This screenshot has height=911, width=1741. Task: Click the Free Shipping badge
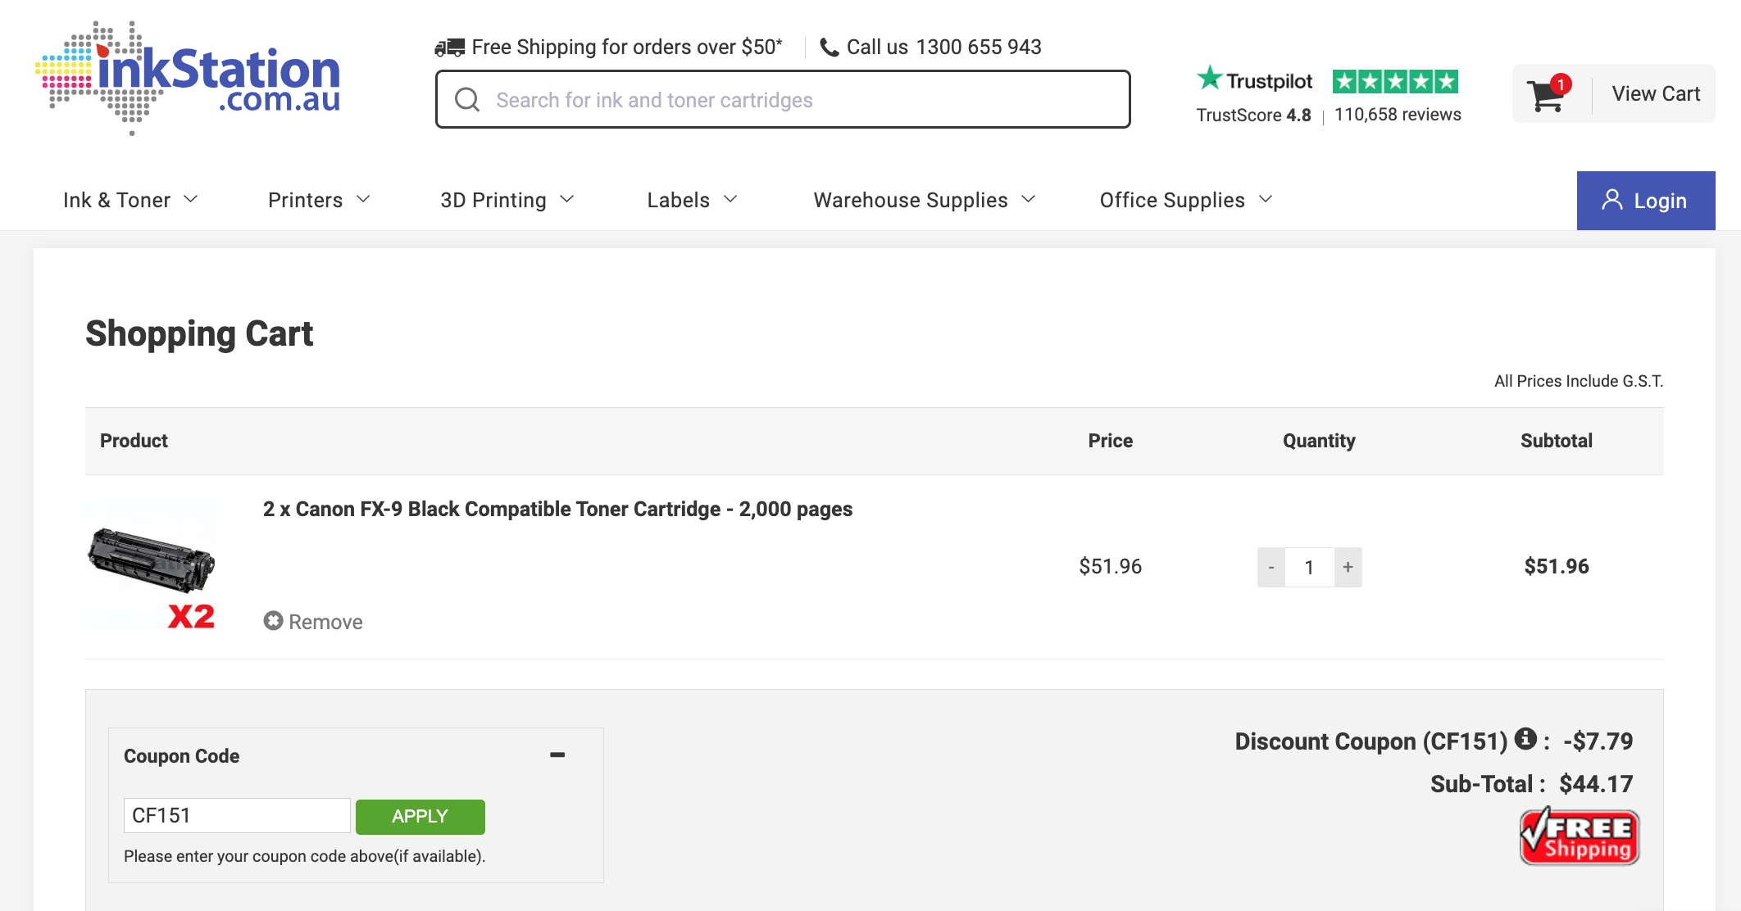click(x=1580, y=836)
